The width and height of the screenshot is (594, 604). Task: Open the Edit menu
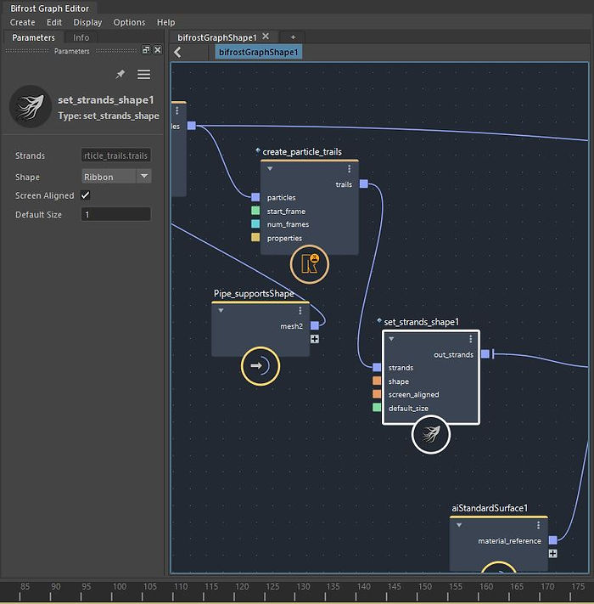(54, 22)
